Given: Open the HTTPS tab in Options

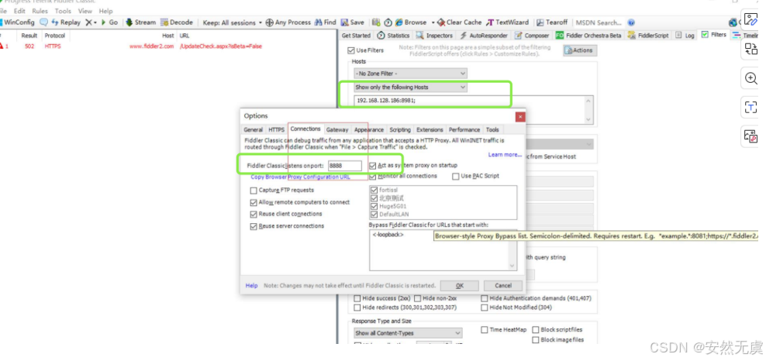Looking at the screenshot, I should [276, 130].
